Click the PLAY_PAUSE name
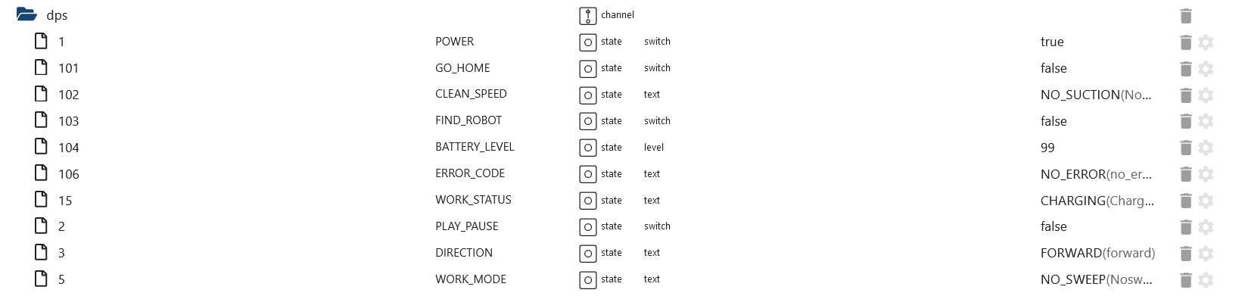 pyautogui.click(x=467, y=226)
